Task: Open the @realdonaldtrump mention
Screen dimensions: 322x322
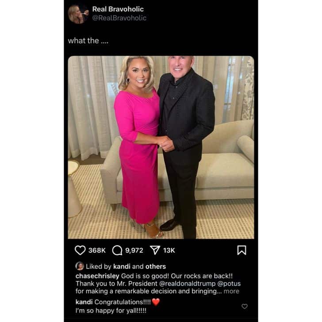Action: (187, 284)
